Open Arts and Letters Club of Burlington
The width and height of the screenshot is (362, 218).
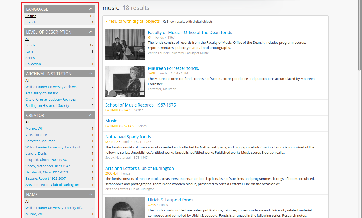click(139, 169)
